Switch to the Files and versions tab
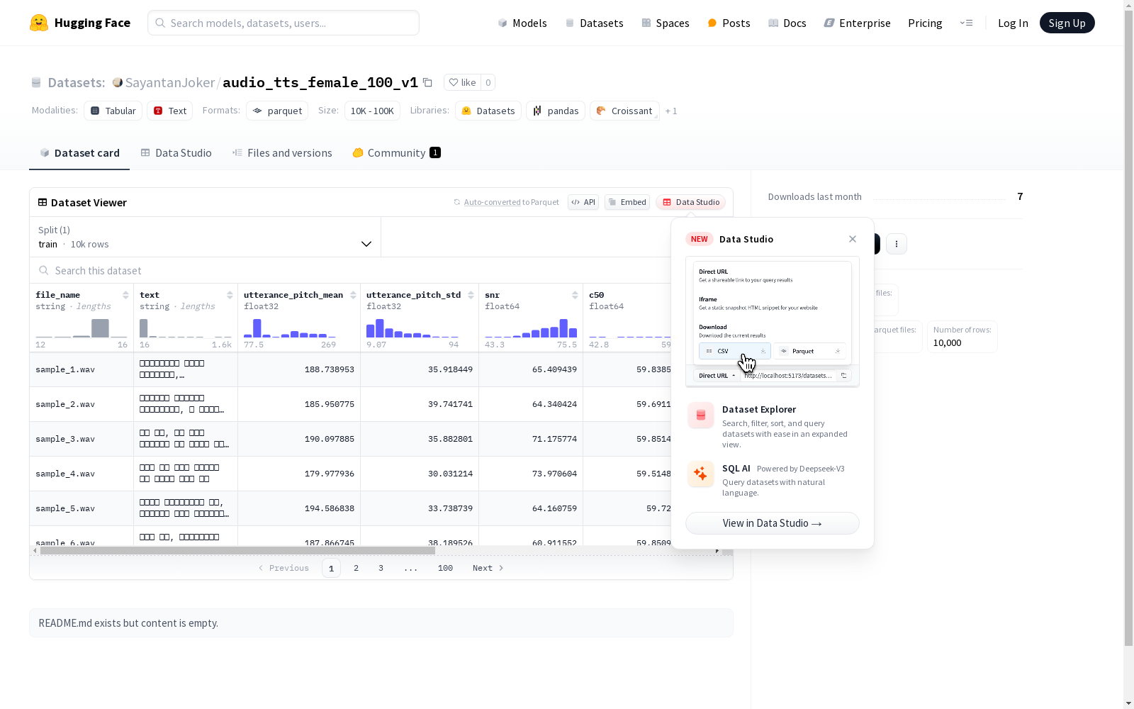 click(x=282, y=152)
